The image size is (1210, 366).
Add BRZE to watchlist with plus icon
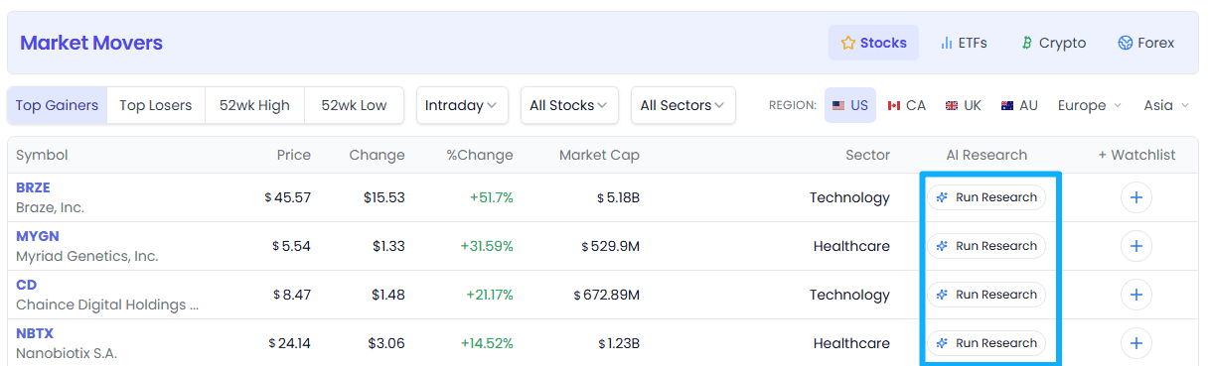(x=1136, y=197)
